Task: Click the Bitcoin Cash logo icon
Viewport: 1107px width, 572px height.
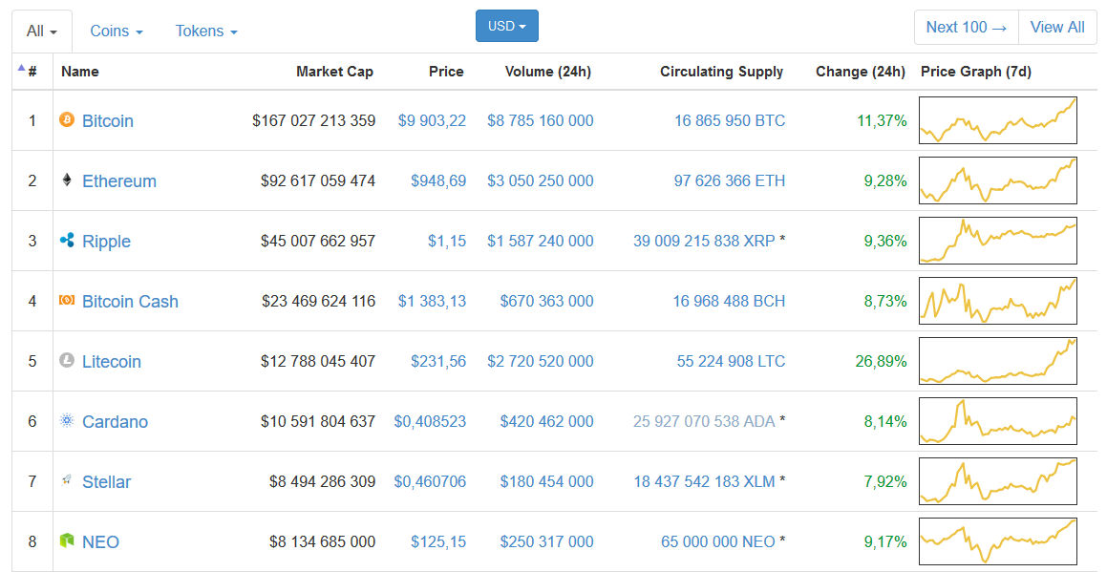Action: tap(67, 300)
